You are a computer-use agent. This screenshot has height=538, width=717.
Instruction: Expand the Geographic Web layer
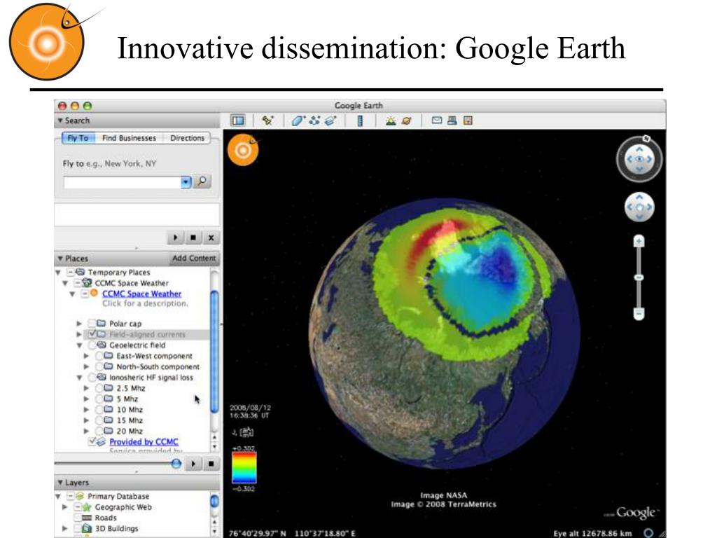(65, 507)
